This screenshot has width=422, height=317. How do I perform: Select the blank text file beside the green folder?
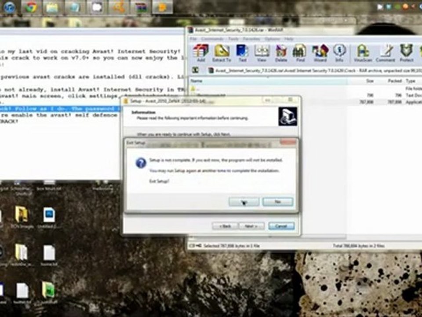[22, 290]
